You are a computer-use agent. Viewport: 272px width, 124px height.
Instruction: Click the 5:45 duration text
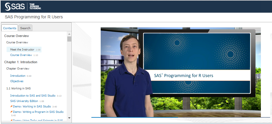pos(14,115)
